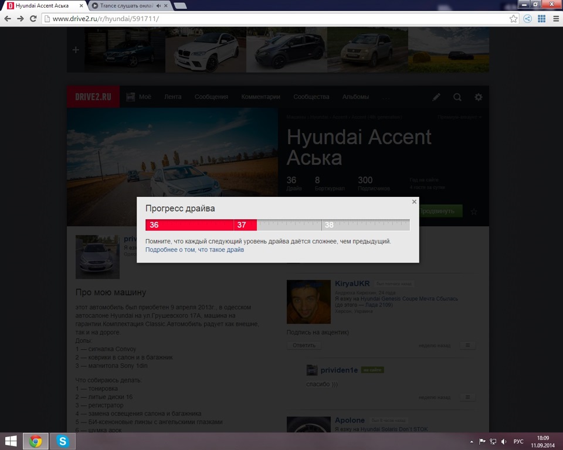Click Ответить under KiryaUKR comment
Viewport: 563px width, 450px height.
[304, 345]
